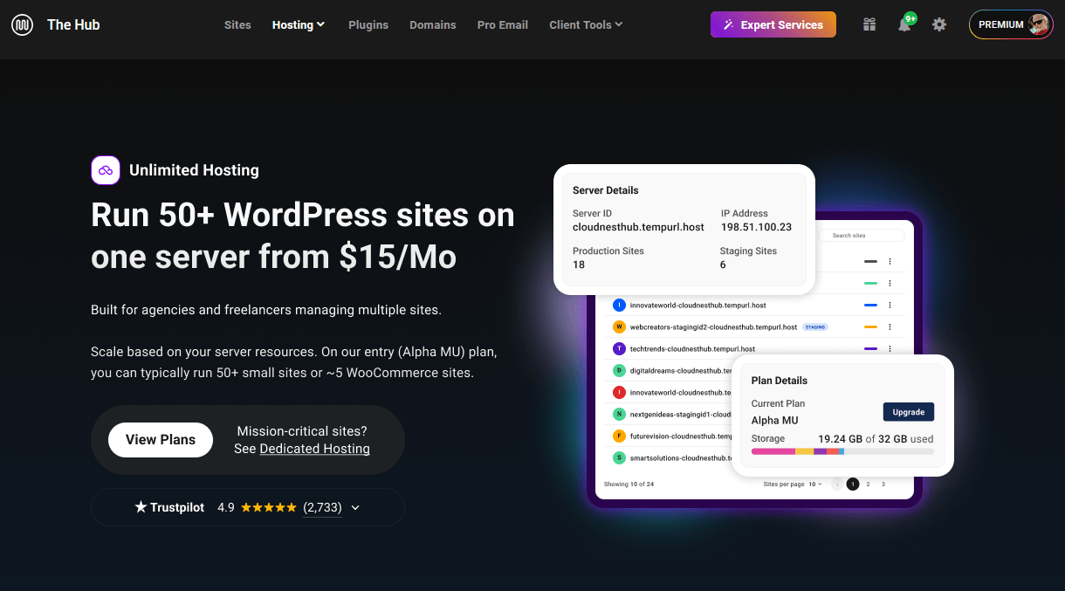Click the orange W avatar for webcreators

point(619,326)
